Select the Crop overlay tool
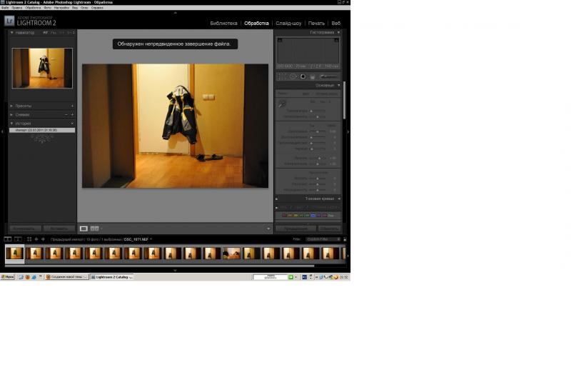The height and width of the screenshot is (380, 571). (x=282, y=76)
